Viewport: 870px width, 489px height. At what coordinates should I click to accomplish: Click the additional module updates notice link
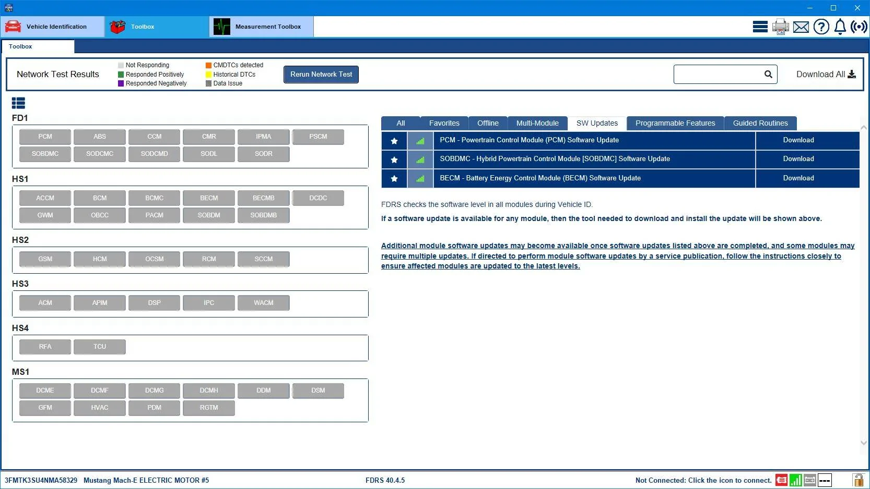(x=618, y=256)
